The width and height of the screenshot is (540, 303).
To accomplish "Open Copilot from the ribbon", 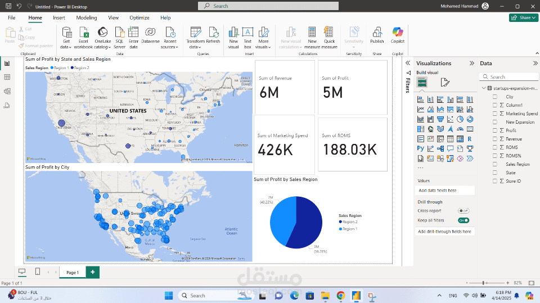I will point(398,35).
